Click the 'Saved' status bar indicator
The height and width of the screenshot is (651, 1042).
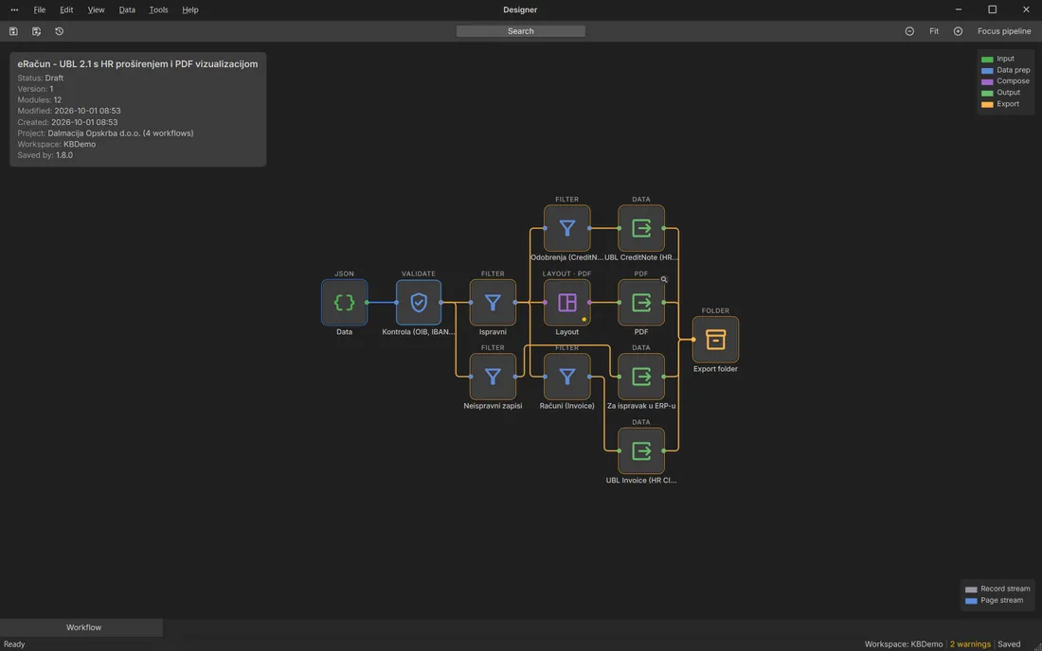click(1009, 644)
